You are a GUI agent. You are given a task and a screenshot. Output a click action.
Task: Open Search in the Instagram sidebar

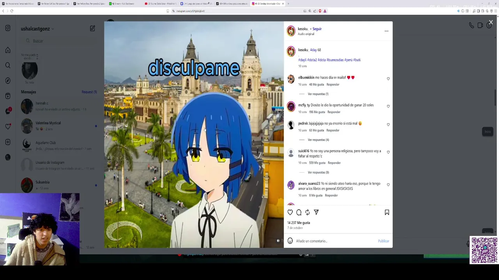tap(8, 65)
